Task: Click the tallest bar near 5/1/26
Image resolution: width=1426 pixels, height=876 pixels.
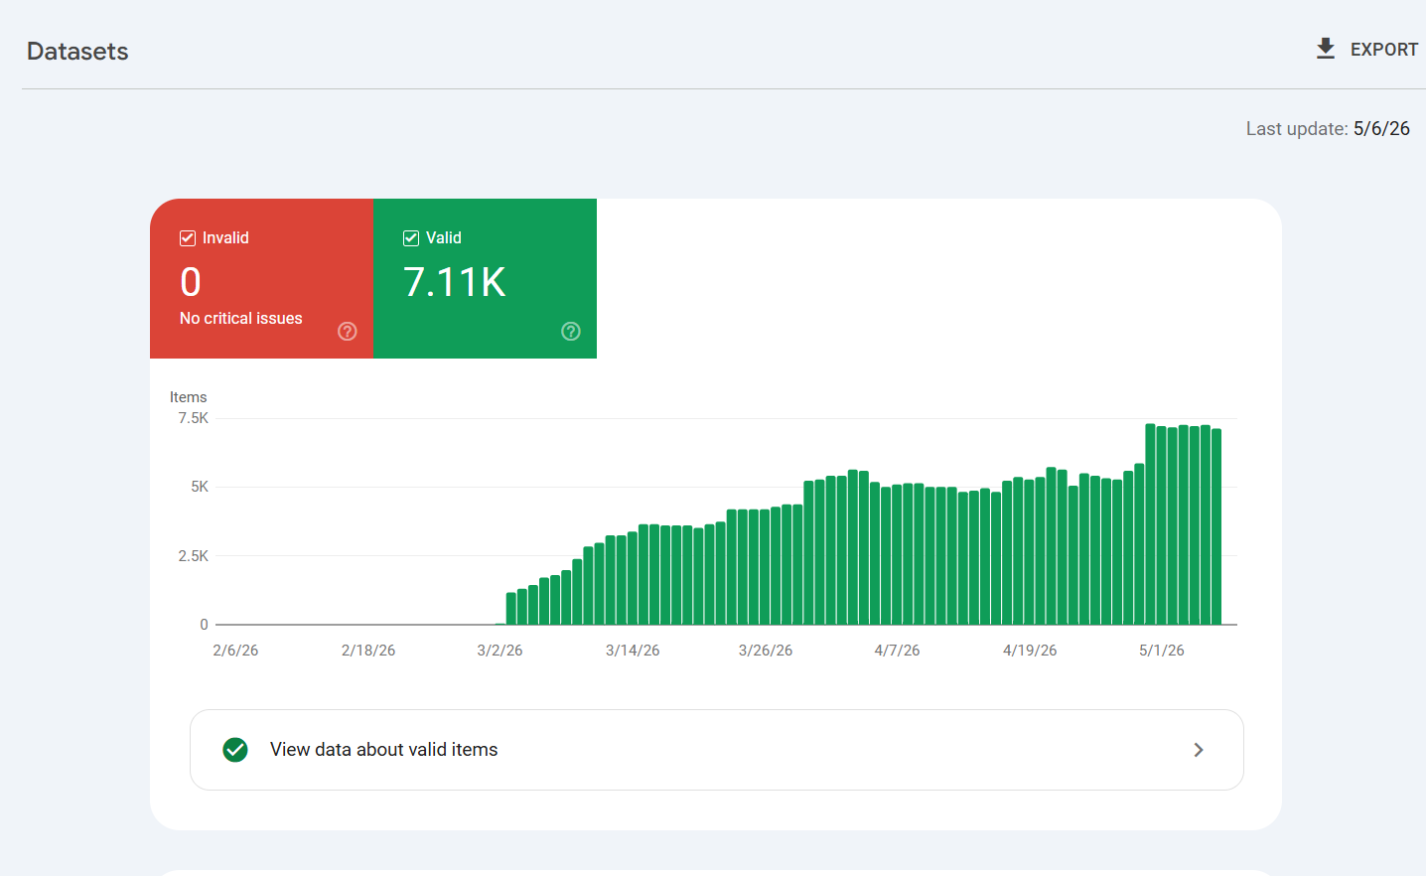Action: tap(1150, 524)
